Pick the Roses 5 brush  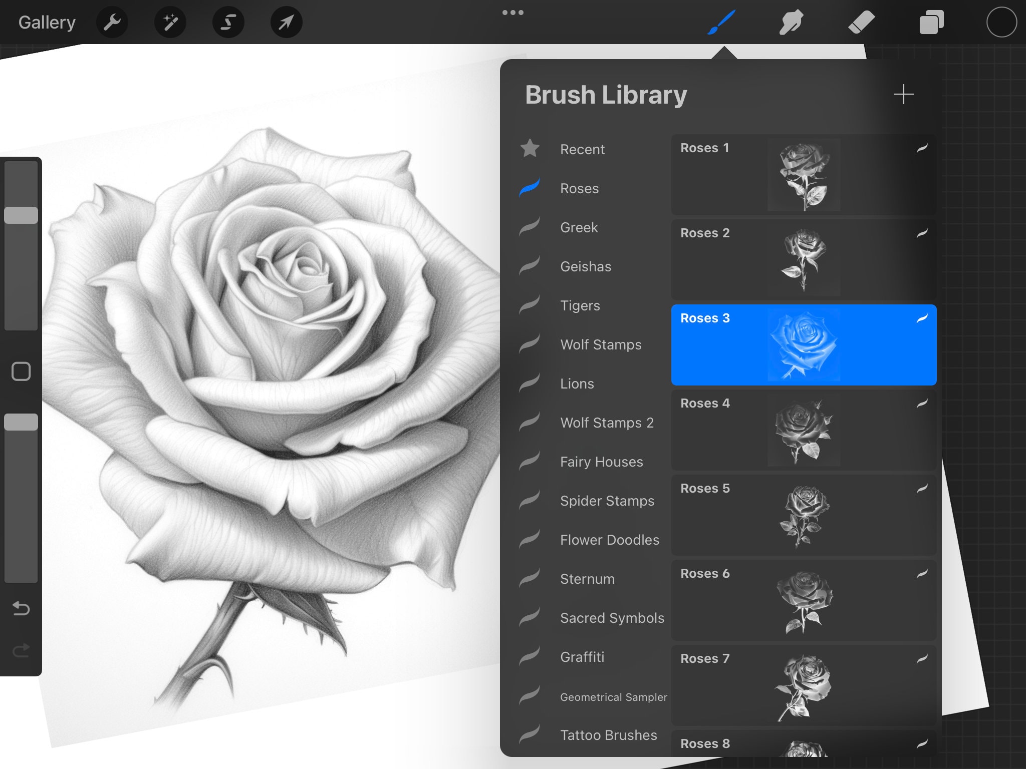(x=804, y=515)
